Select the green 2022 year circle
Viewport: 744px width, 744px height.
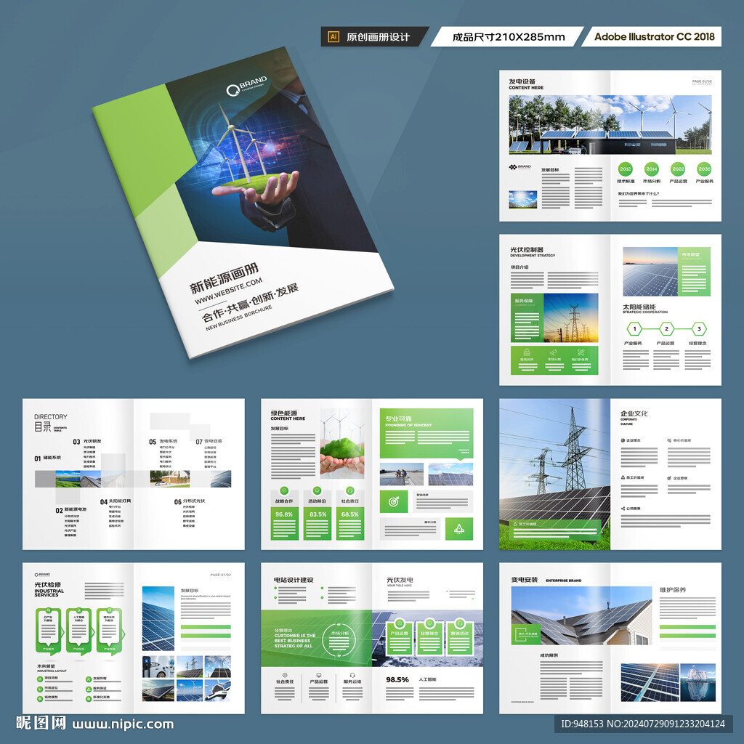coord(678,169)
